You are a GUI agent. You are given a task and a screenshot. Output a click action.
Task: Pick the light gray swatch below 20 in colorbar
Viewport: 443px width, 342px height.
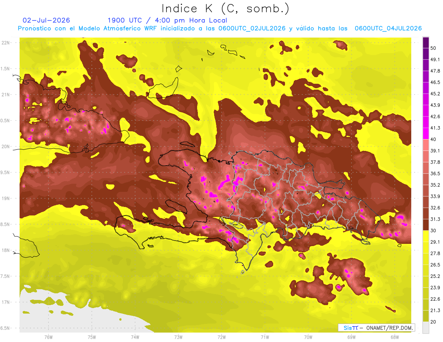pos(426,328)
